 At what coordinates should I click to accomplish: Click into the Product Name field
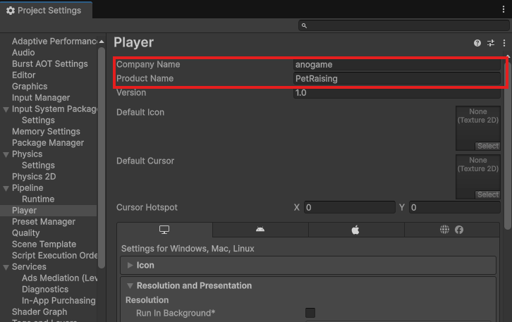397,79
